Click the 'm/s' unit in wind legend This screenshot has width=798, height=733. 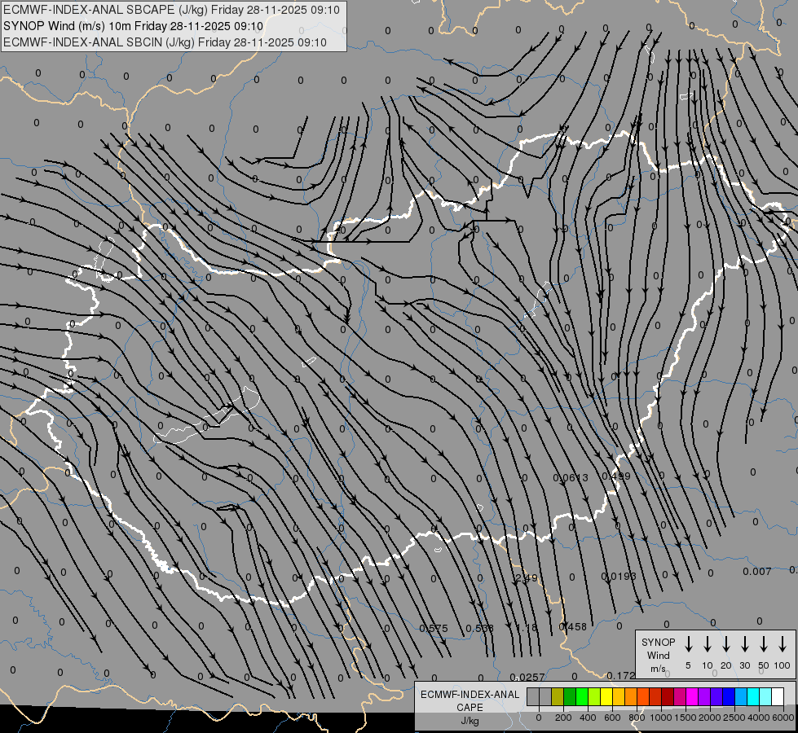[x=658, y=669]
